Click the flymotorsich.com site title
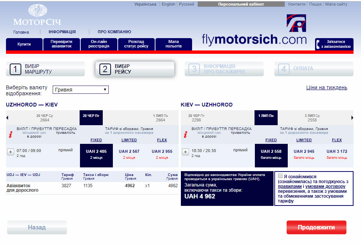Image resolution: width=361 pixels, height=244 pixels. tap(254, 39)
